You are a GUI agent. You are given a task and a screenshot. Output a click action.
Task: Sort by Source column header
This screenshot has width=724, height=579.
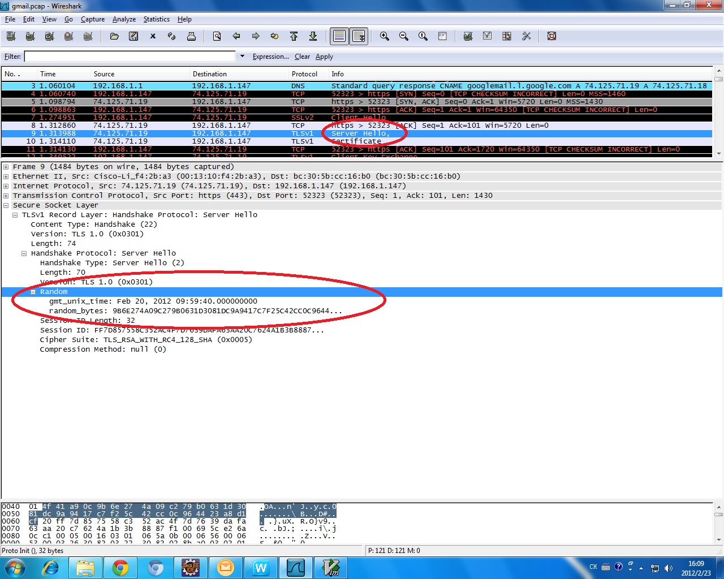pyautogui.click(x=140, y=74)
